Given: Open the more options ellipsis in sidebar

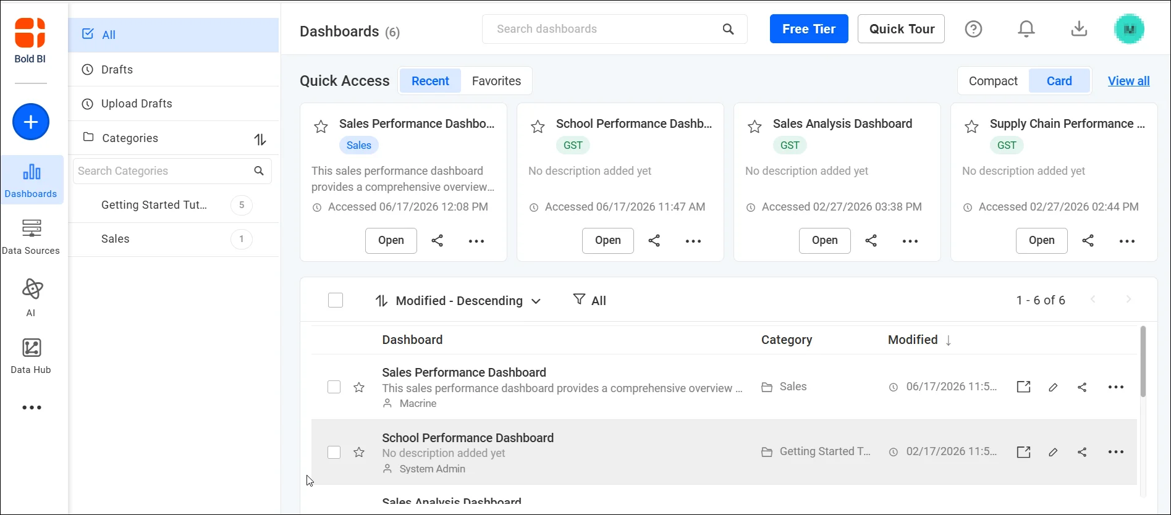Looking at the screenshot, I should pyautogui.click(x=32, y=408).
